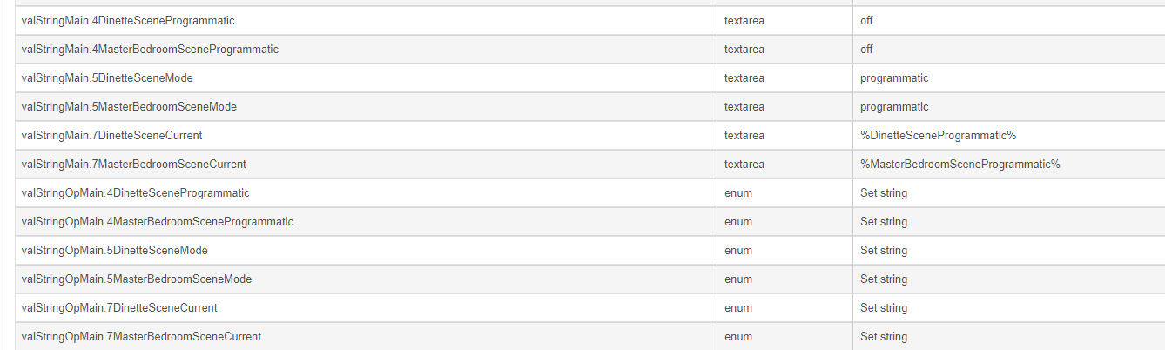Click the valStringMain.4MasterBedroomSceneProgrammatic setting name
1165x350 pixels.
(x=150, y=49)
